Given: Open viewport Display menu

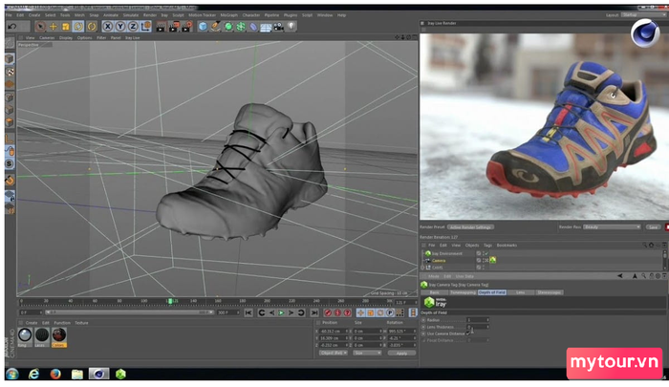Looking at the screenshot, I should pyautogui.click(x=66, y=37).
